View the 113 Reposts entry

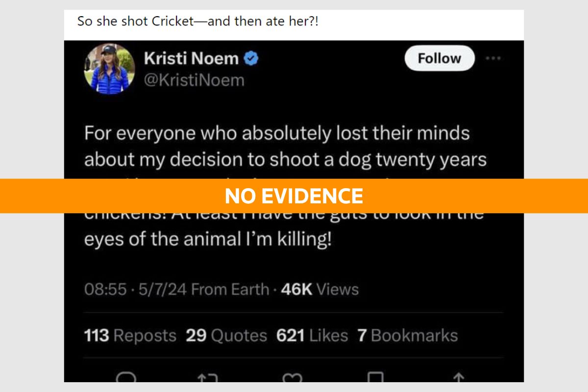point(130,335)
